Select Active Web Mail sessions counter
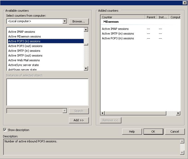The height and width of the screenshot is (159, 188). pos(24,60)
